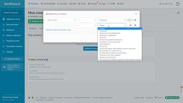Select Блокировка по имени пользователя option
The height and width of the screenshot is (103, 183).
point(120,53)
